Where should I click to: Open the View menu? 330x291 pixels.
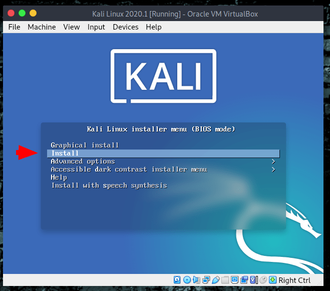point(72,27)
